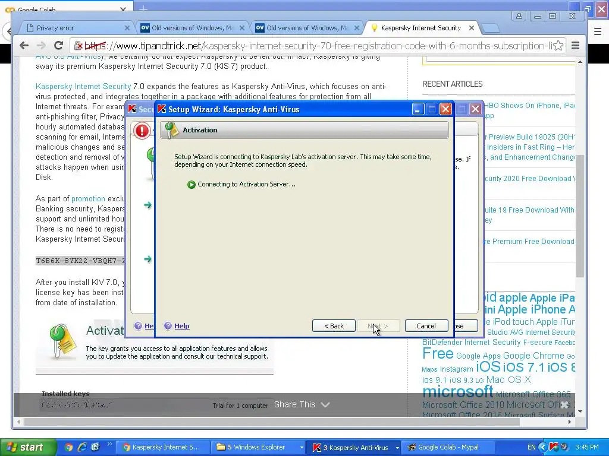Bookmark this page with the star icon
The height and width of the screenshot is (456, 609).
tap(558, 46)
